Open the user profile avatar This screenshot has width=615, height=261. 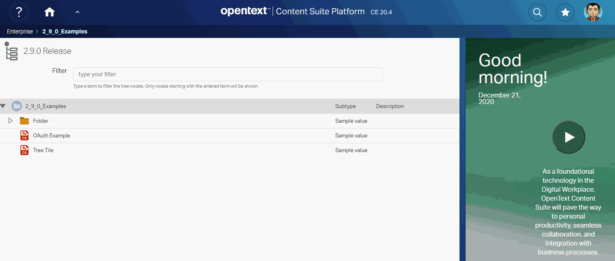[x=593, y=12]
